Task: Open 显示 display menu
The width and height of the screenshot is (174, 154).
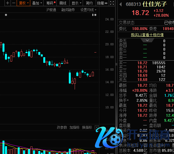Action: click(76, 3)
